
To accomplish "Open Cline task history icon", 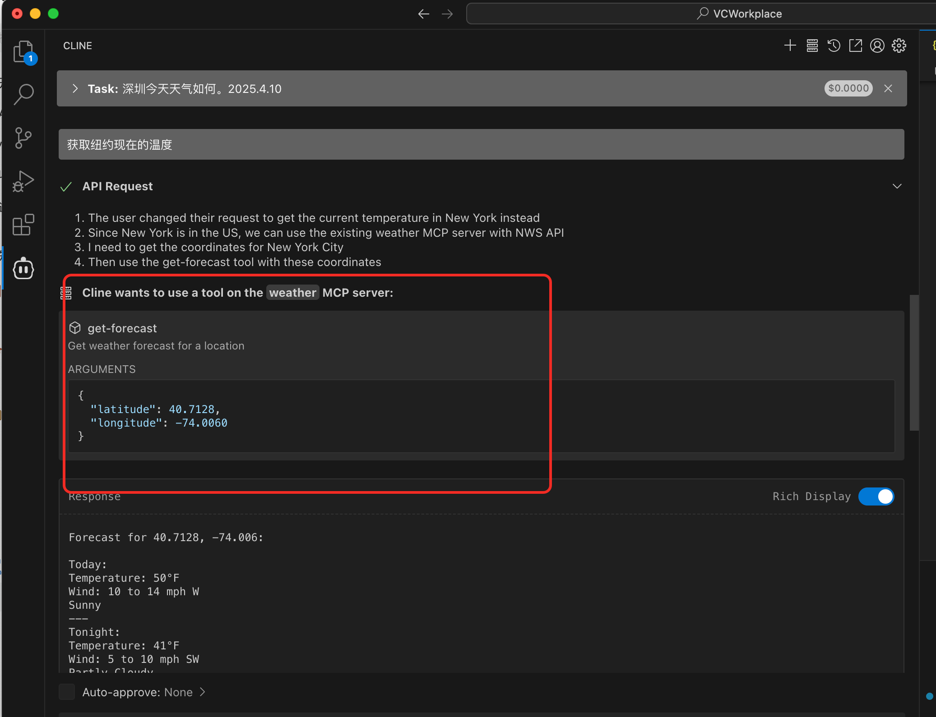I will coord(834,46).
